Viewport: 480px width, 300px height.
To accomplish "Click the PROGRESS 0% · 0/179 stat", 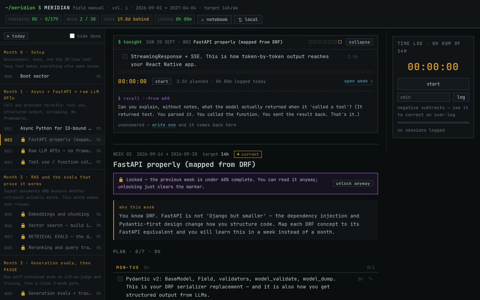I will click(x=33, y=19).
